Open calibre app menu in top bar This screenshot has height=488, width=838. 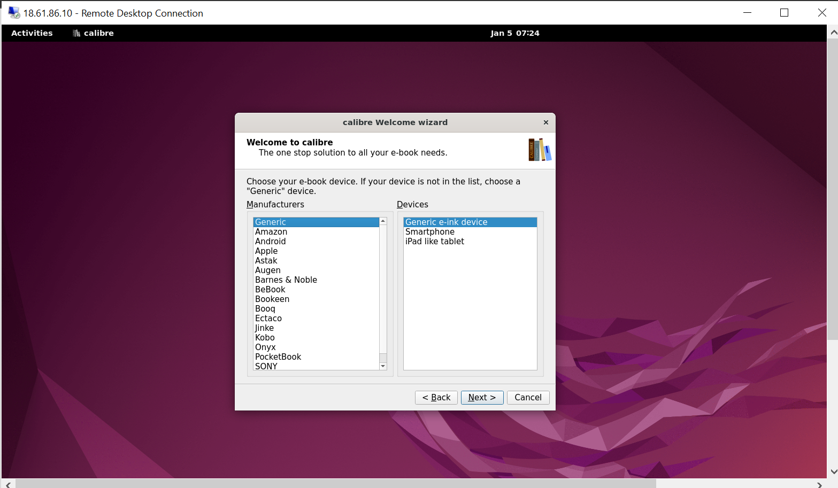[x=93, y=33]
